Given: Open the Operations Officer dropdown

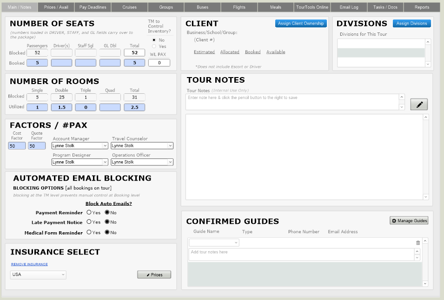Looking at the screenshot, I should [142, 162].
